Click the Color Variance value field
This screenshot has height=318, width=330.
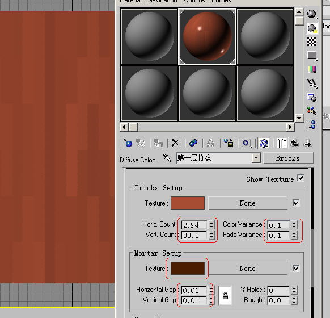278,225
